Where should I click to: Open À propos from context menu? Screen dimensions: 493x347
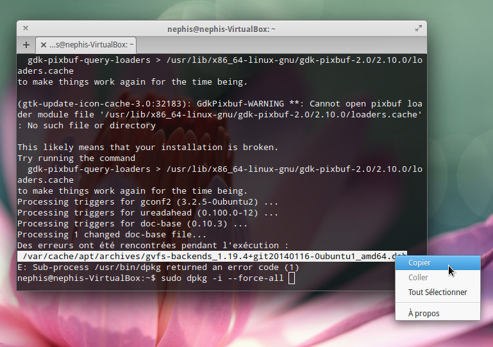point(438,314)
